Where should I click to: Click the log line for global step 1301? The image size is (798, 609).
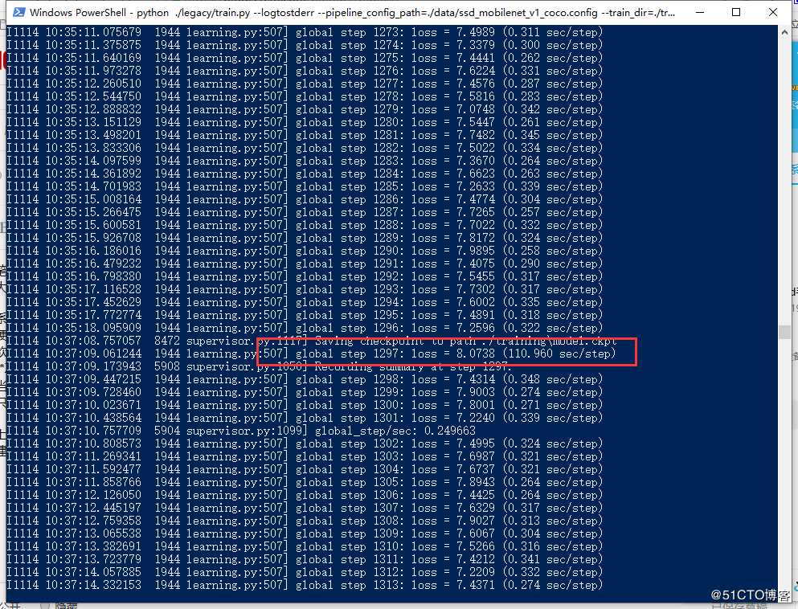point(305,418)
